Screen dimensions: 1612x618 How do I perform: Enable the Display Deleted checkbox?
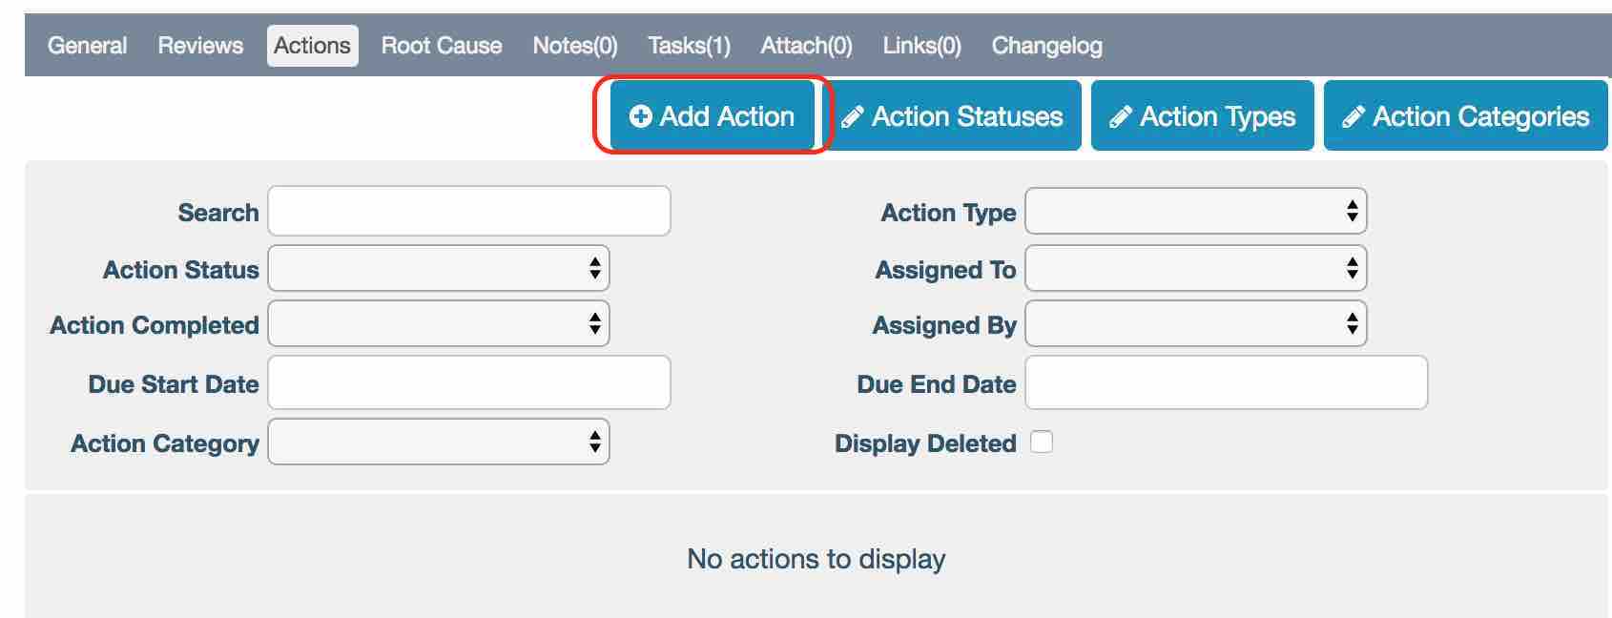1042,443
